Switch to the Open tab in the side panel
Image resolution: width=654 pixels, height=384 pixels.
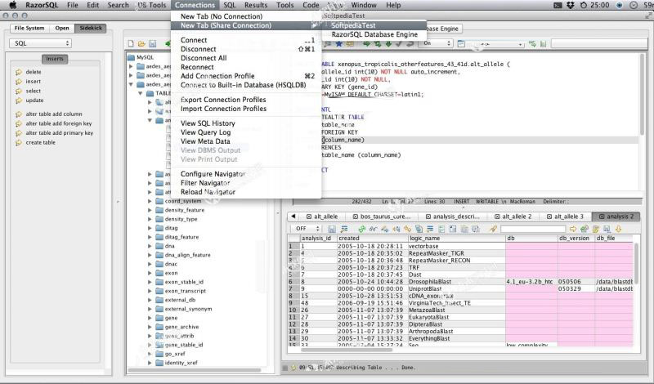pyautogui.click(x=62, y=29)
